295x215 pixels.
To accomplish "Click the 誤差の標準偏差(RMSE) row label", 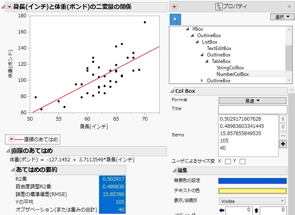I will pyautogui.click(x=41, y=194).
